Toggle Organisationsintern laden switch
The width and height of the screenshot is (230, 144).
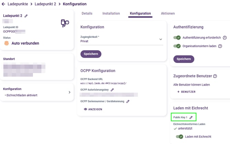tap(177, 46)
